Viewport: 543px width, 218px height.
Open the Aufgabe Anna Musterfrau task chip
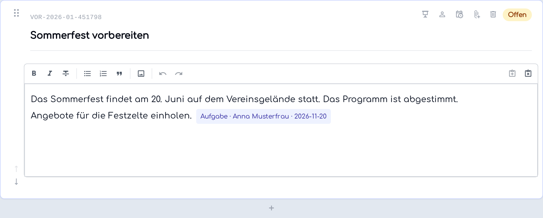pyautogui.click(x=264, y=116)
